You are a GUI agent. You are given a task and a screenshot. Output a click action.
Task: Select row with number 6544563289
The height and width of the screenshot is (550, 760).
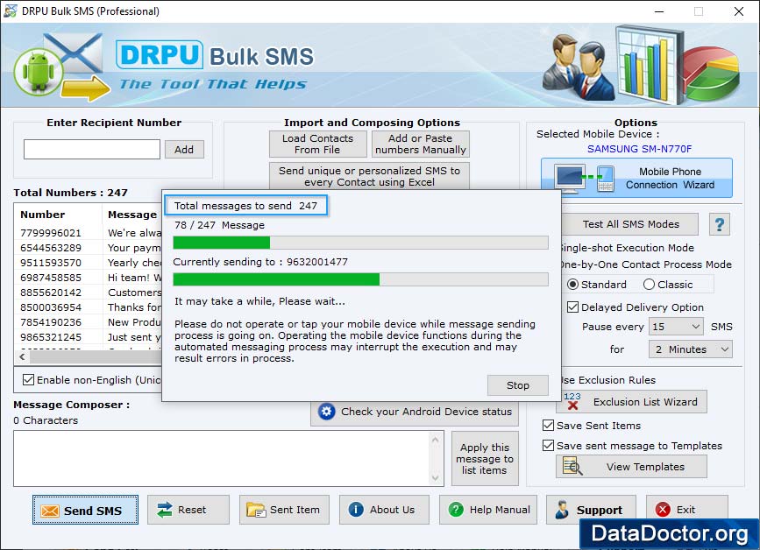click(x=89, y=248)
